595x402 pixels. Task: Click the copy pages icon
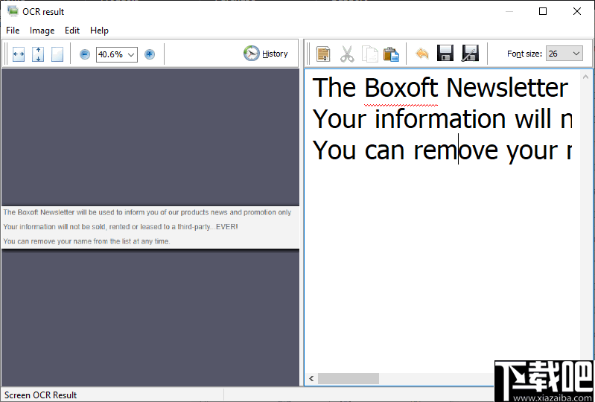[369, 54]
